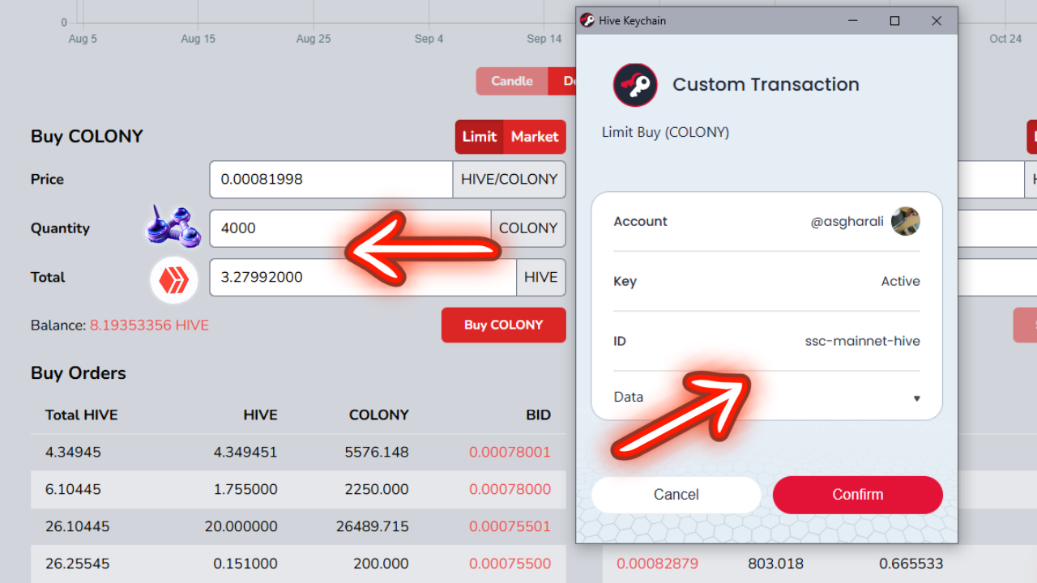The image size is (1037, 583).
Task: Click the Total input field
Action: point(363,277)
